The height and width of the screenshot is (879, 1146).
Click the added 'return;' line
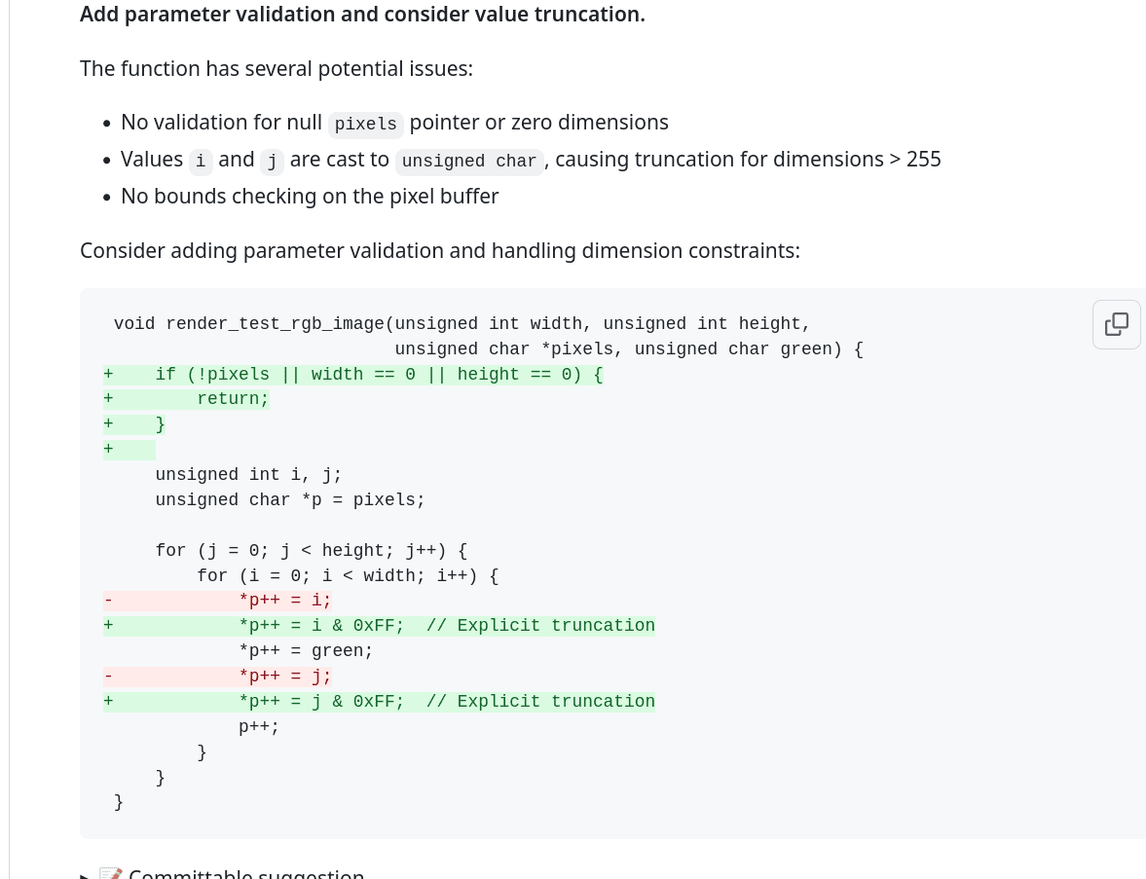[x=186, y=399]
